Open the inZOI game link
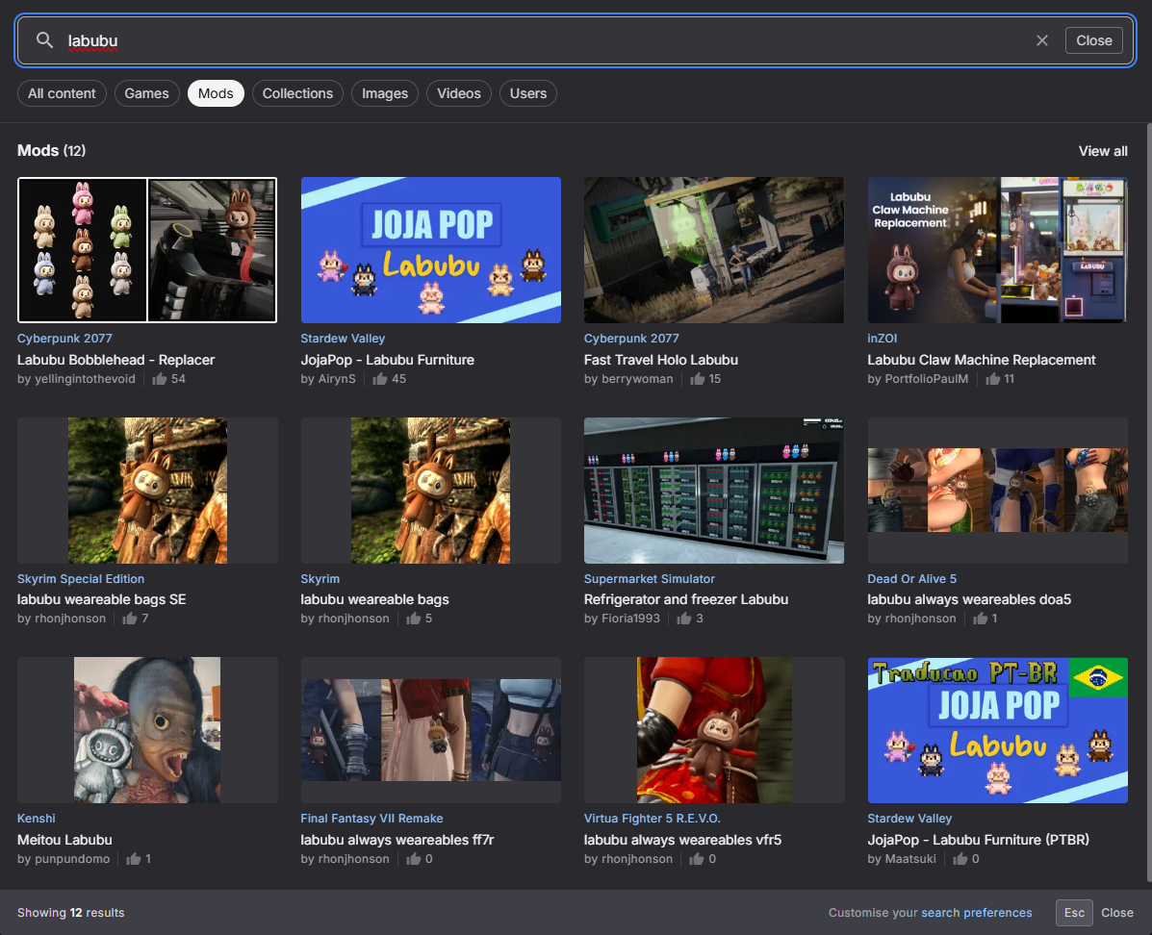The width and height of the screenshot is (1152, 935). 882,339
